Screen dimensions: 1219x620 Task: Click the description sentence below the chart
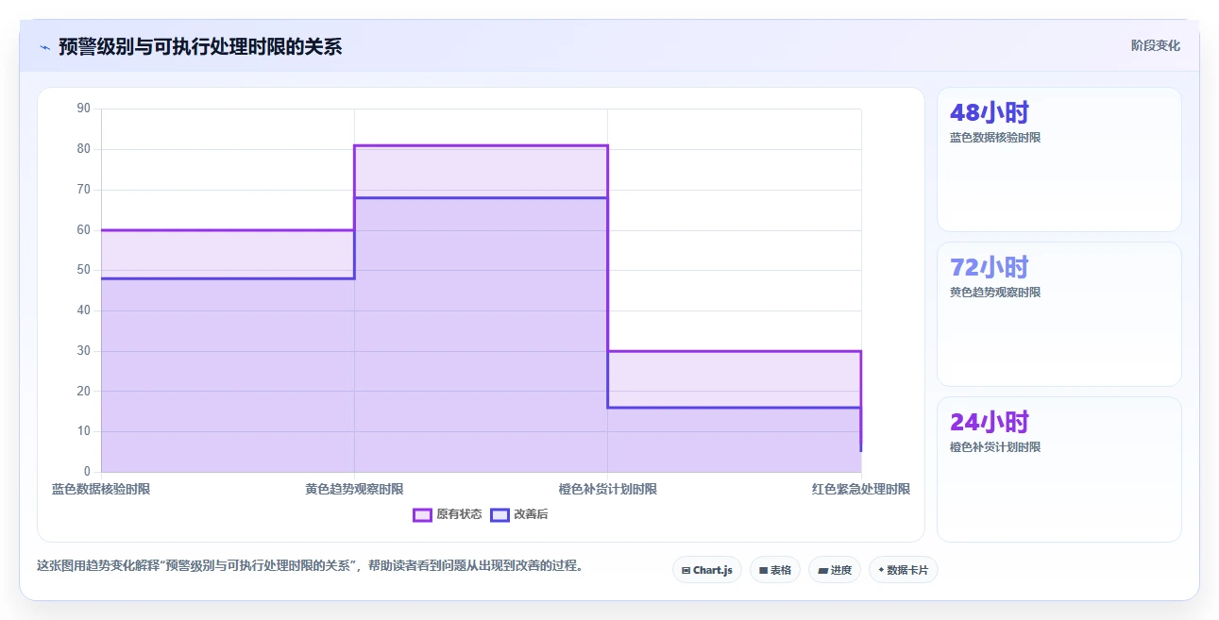pyautogui.click(x=310, y=566)
